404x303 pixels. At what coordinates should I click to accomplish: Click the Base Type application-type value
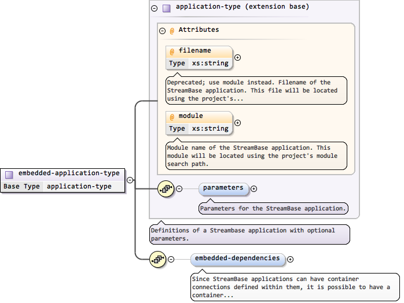click(x=79, y=187)
